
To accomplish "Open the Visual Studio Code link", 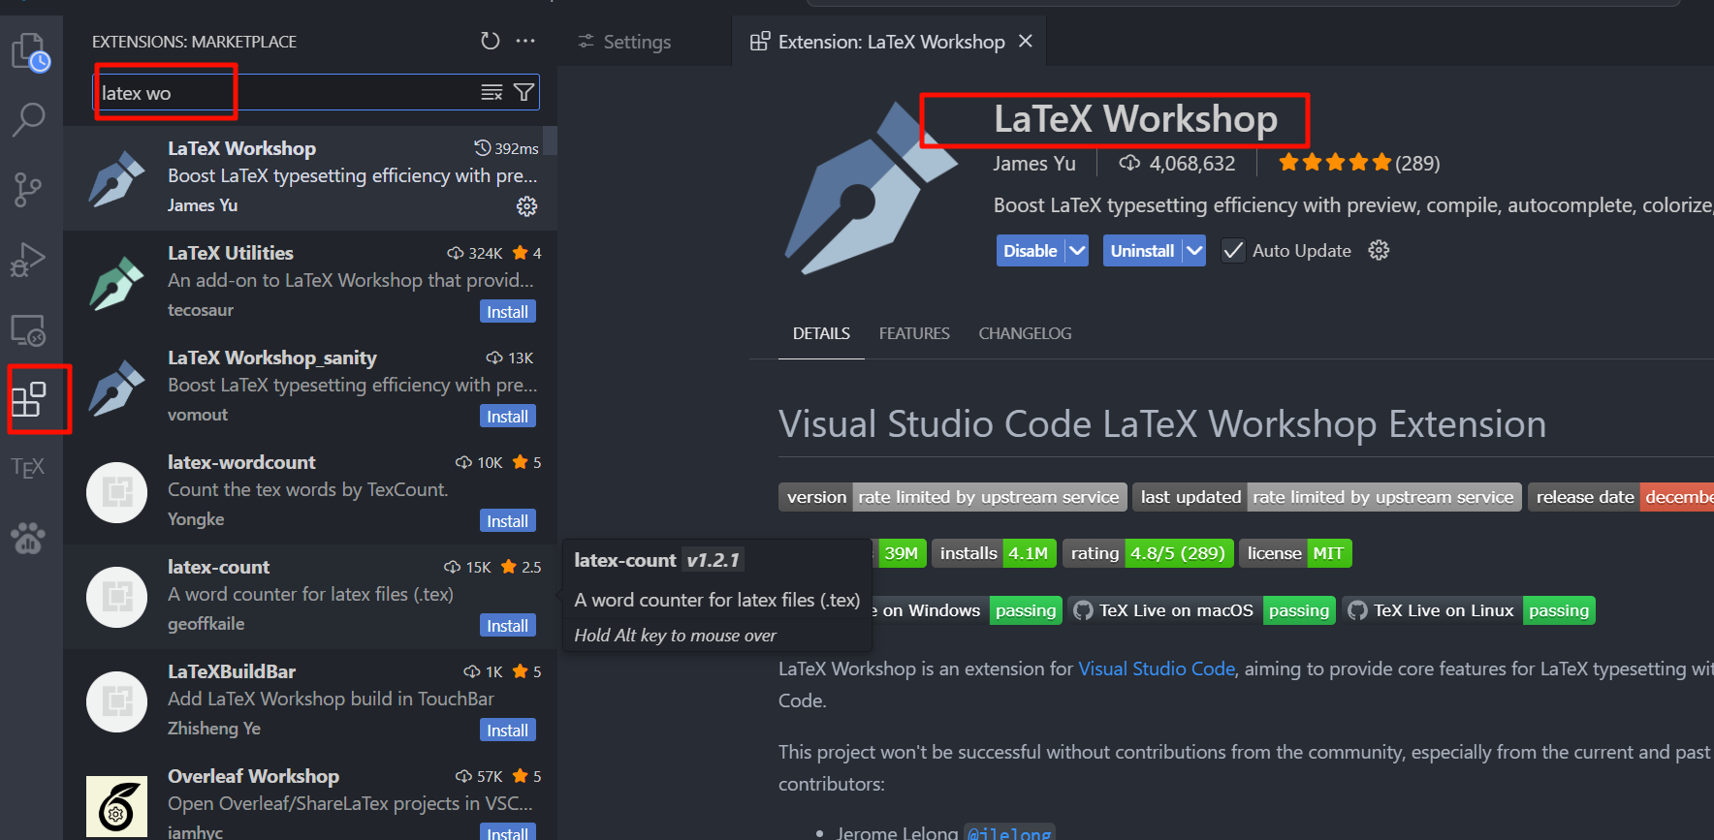I will coord(1157,669).
